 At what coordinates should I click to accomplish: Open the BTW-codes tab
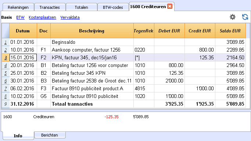pyautogui.click(x=113, y=7)
